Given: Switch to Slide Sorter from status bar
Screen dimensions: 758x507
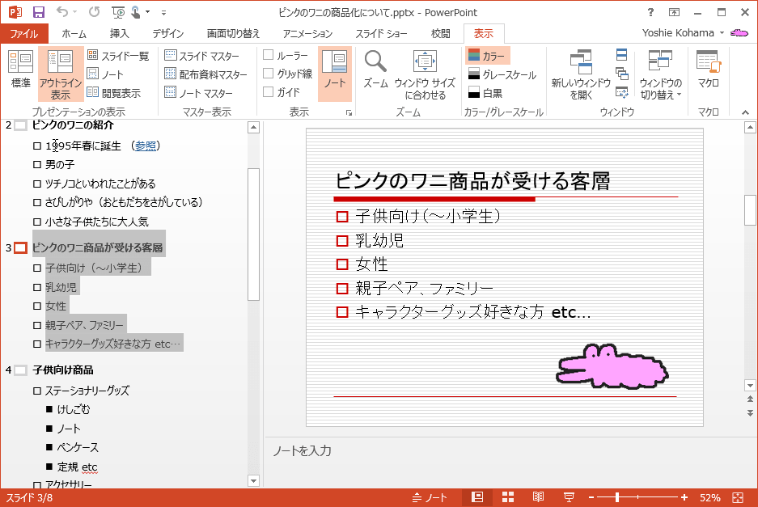Looking at the screenshot, I should click(x=507, y=497).
